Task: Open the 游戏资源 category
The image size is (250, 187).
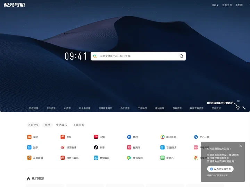Action: click(177, 108)
